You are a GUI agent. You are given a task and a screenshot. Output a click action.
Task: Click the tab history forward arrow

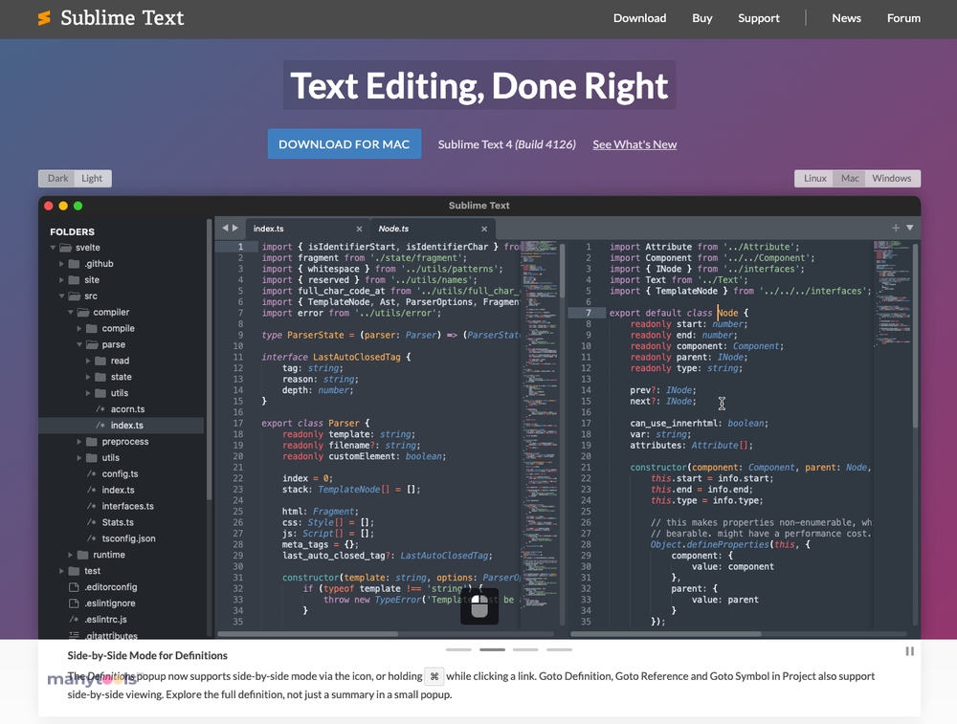point(235,229)
